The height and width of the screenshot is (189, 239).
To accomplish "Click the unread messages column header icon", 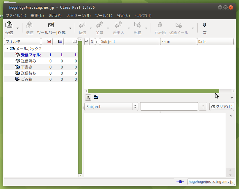I will click(x=60, y=42).
